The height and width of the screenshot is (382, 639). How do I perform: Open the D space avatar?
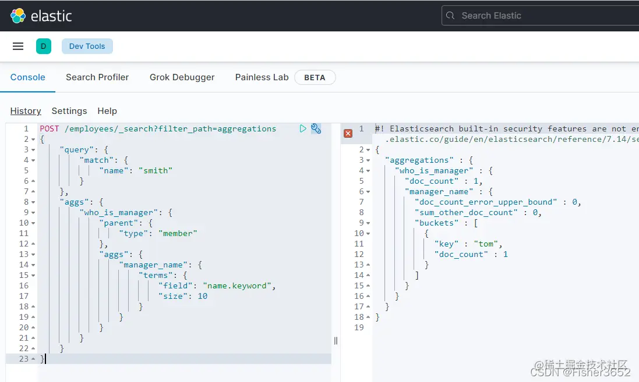(44, 47)
